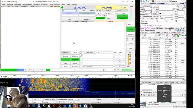Click the blue circle icon on taskbar
Screen dimensions: 193x108
(80, 106)
